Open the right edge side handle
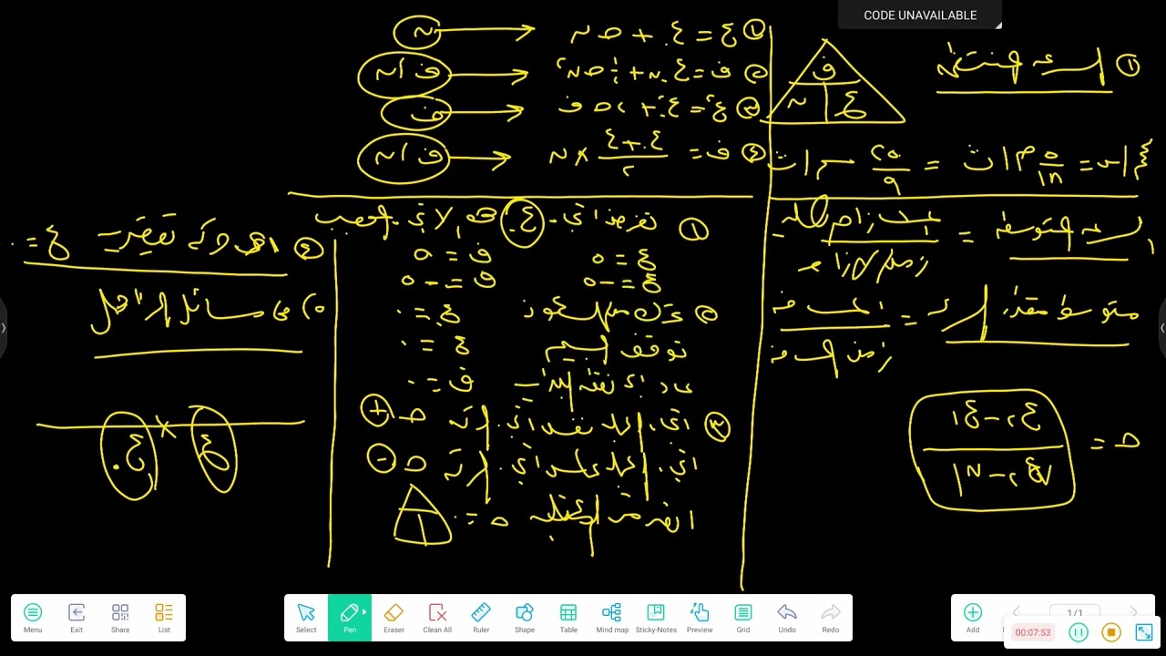 1162,328
